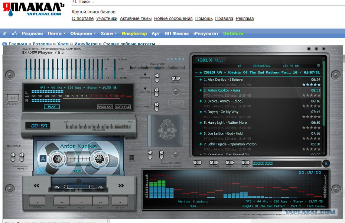Click the first of three dots at the player's top right
The image size is (345, 223).
(309, 49)
